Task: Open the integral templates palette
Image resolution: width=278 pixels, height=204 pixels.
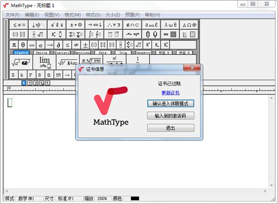Action: coord(95,34)
